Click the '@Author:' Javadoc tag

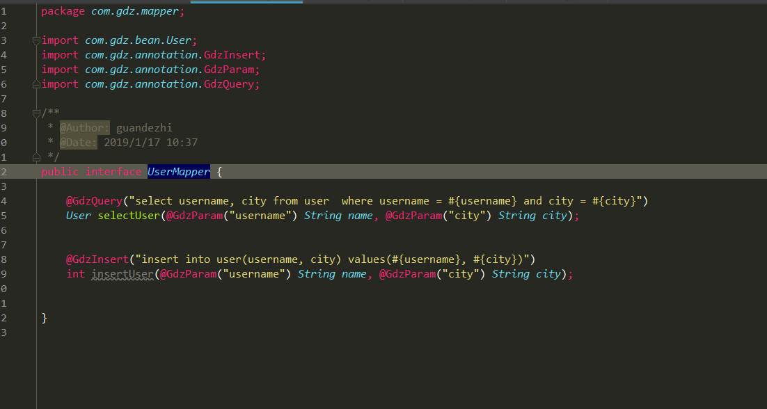click(x=85, y=128)
